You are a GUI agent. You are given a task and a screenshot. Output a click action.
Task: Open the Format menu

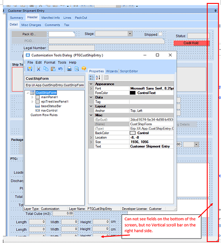[x=50, y=62]
